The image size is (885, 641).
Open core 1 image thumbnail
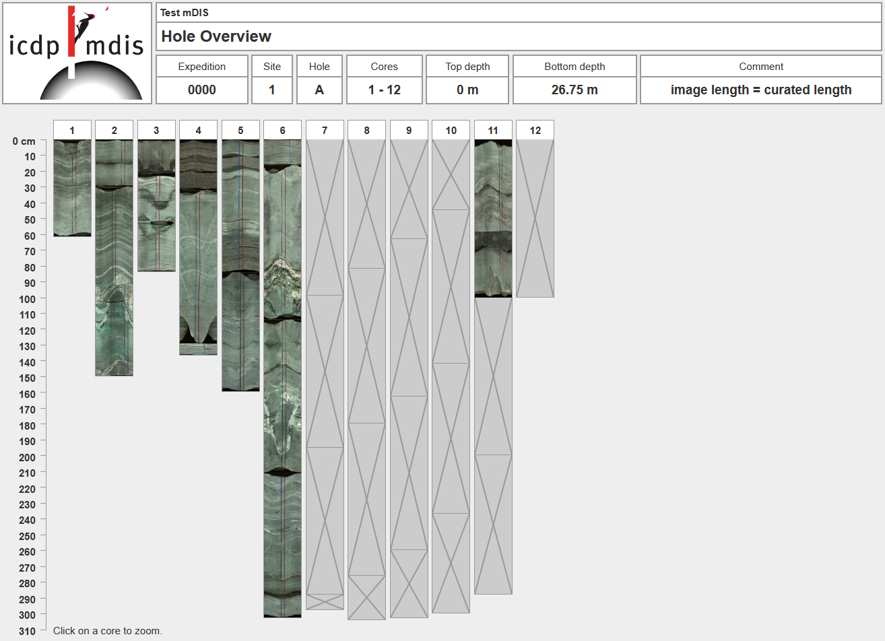[72, 188]
